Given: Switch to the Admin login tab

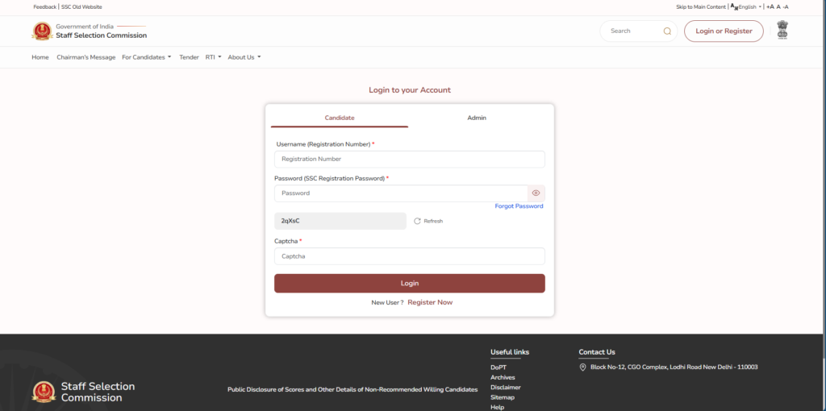Looking at the screenshot, I should 477,118.
